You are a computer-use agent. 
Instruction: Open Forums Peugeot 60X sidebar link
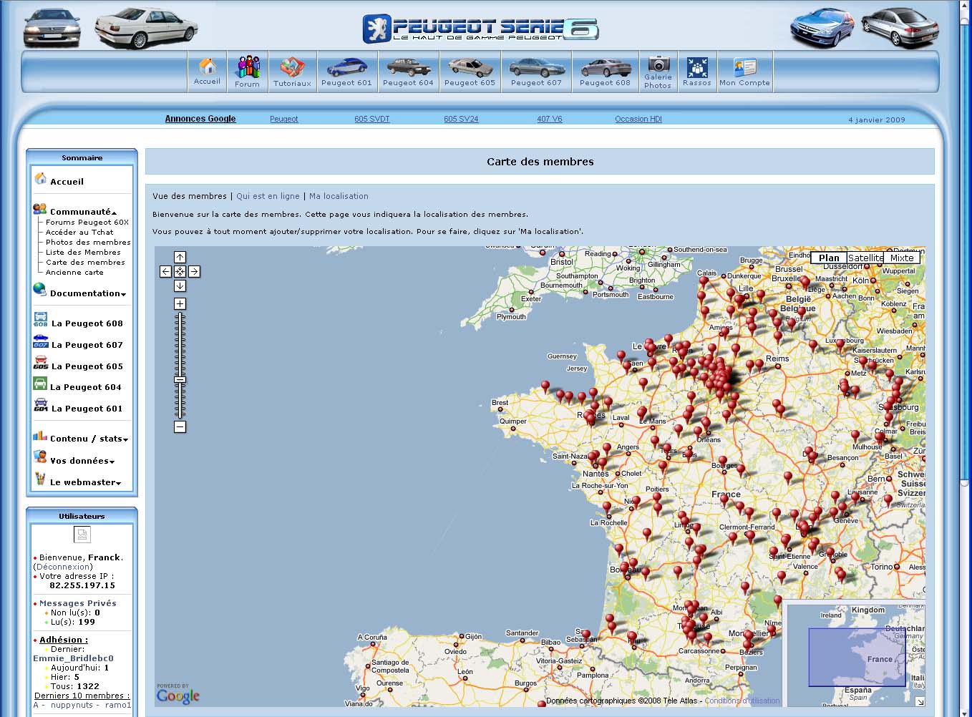point(87,223)
